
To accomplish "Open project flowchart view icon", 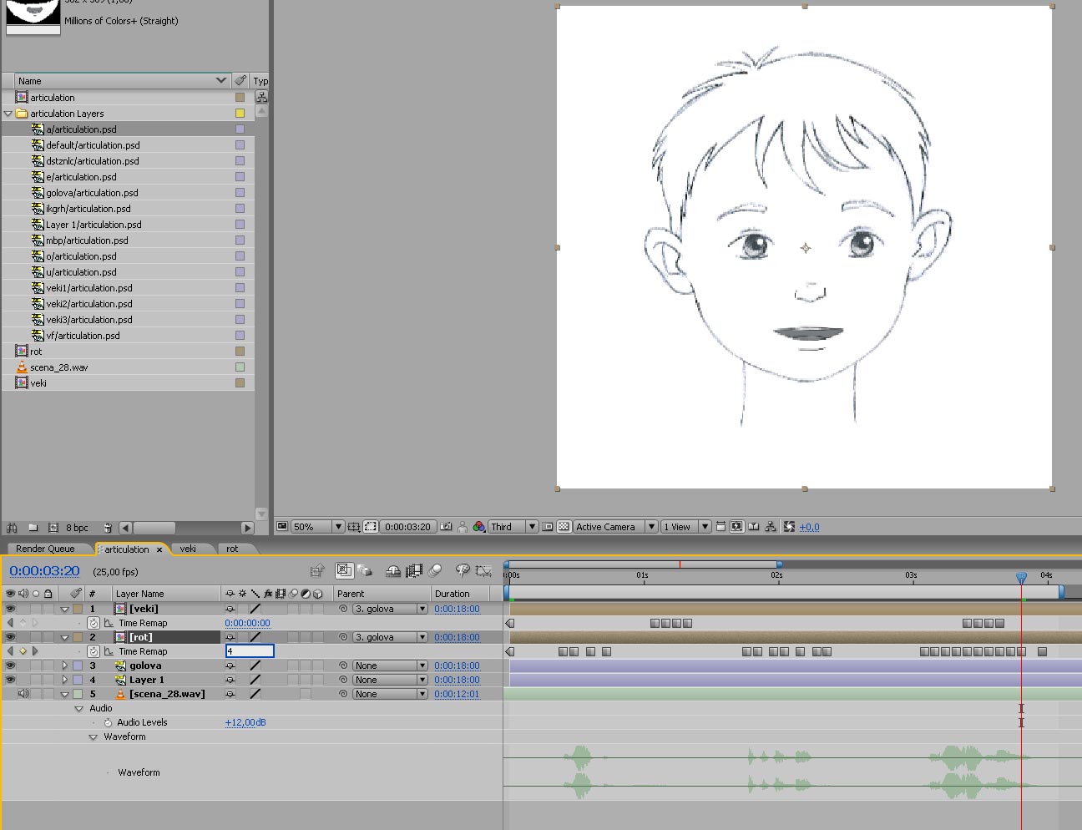I will pyautogui.click(x=261, y=97).
